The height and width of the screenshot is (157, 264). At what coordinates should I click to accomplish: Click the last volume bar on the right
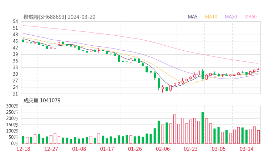tap(258, 137)
